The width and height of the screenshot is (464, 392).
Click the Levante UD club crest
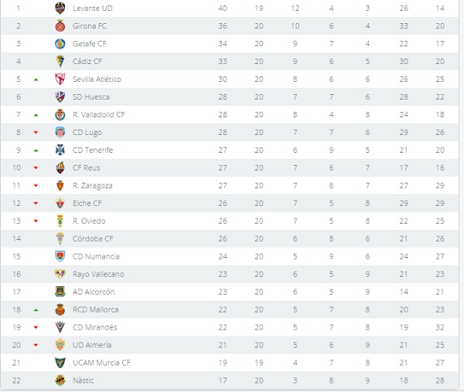[60, 8]
